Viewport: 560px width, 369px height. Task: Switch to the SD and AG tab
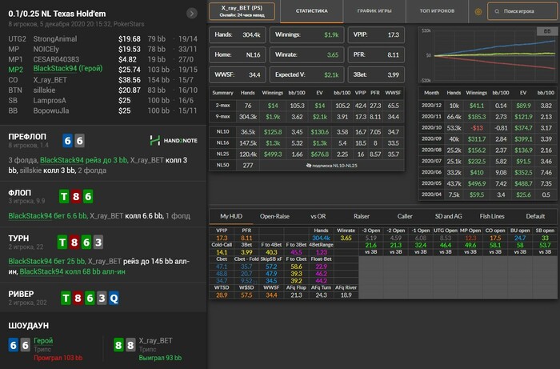(x=448, y=216)
